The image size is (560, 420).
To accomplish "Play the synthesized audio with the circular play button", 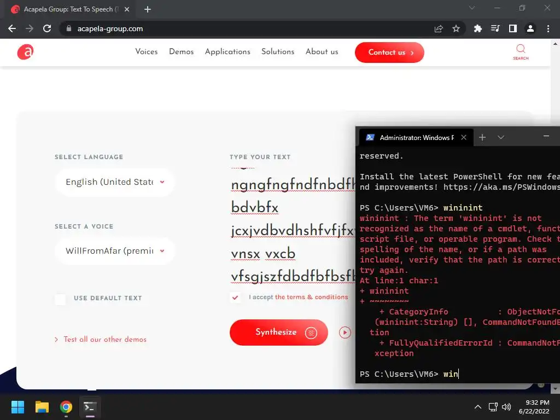I will [x=345, y=332].
